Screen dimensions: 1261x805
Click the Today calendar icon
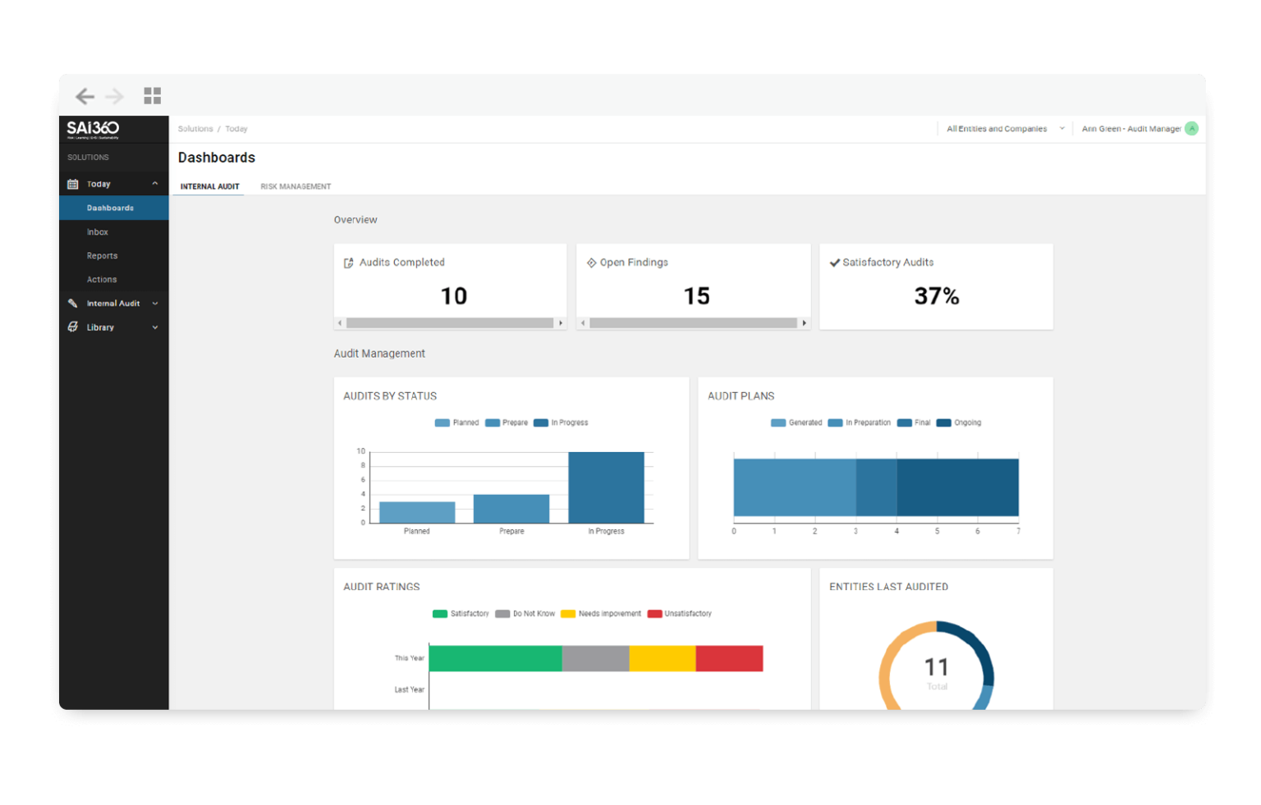coord(72,183)
